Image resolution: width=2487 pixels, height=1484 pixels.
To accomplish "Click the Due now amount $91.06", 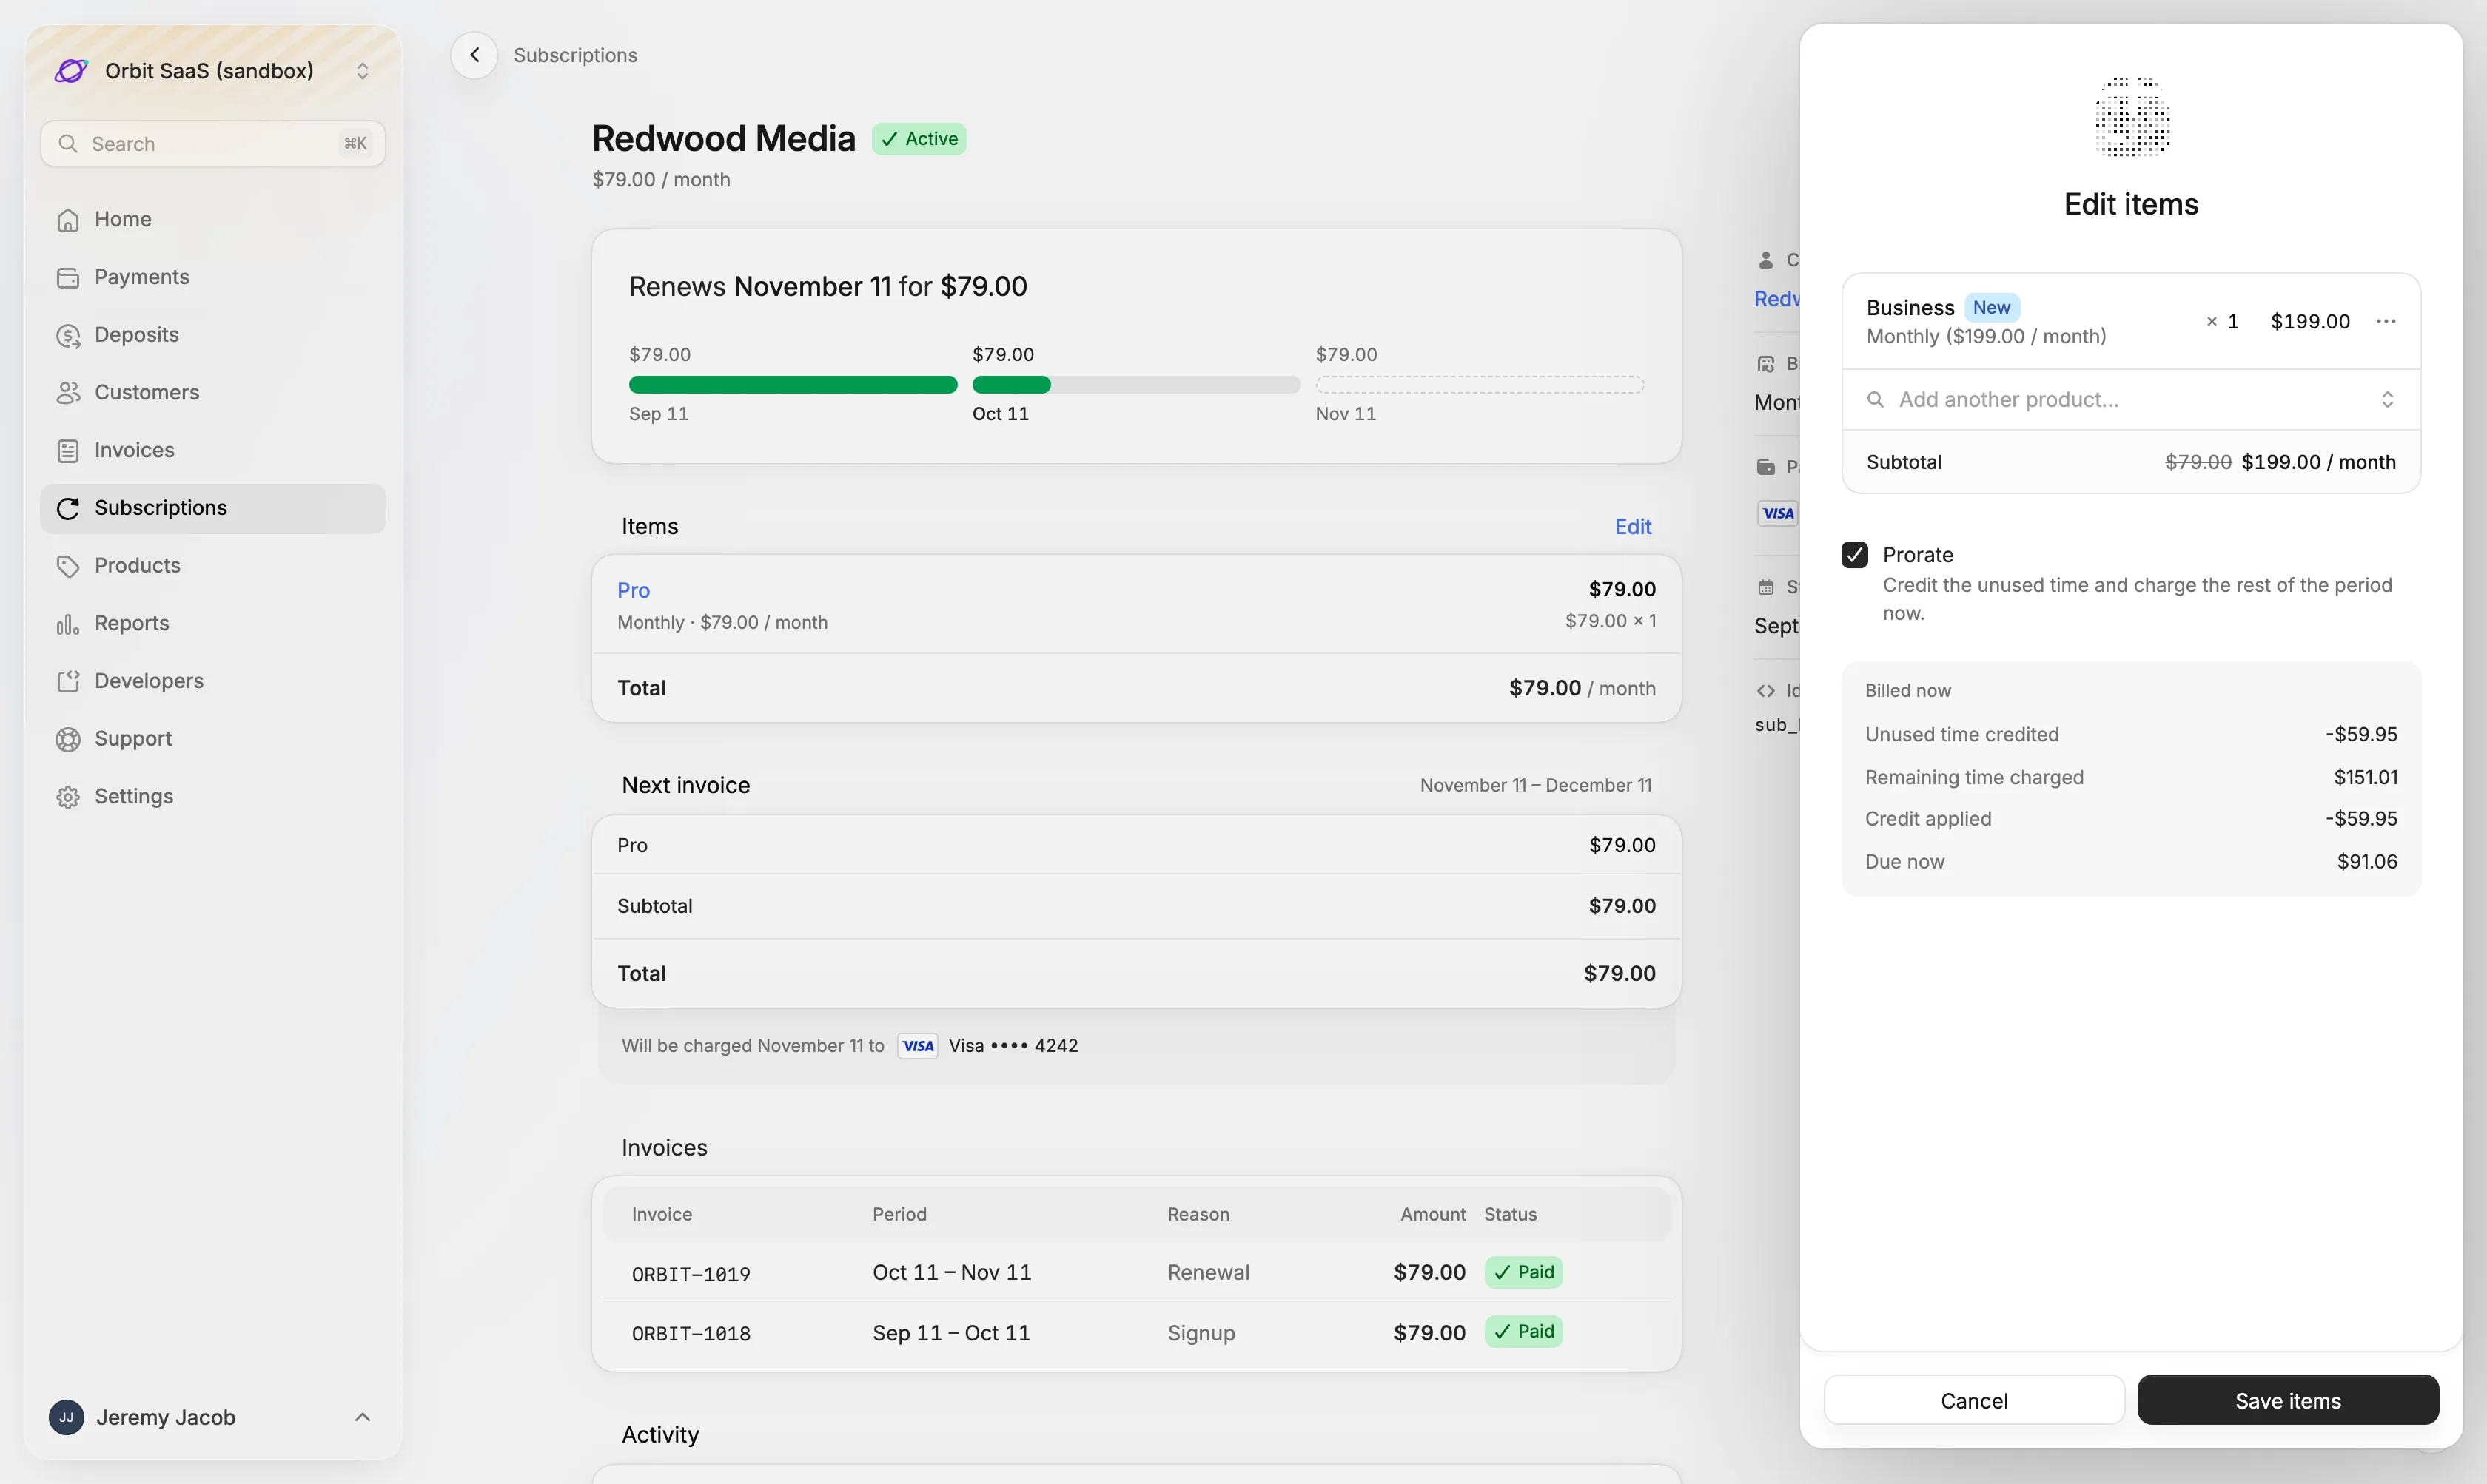I will [2366, 862].
